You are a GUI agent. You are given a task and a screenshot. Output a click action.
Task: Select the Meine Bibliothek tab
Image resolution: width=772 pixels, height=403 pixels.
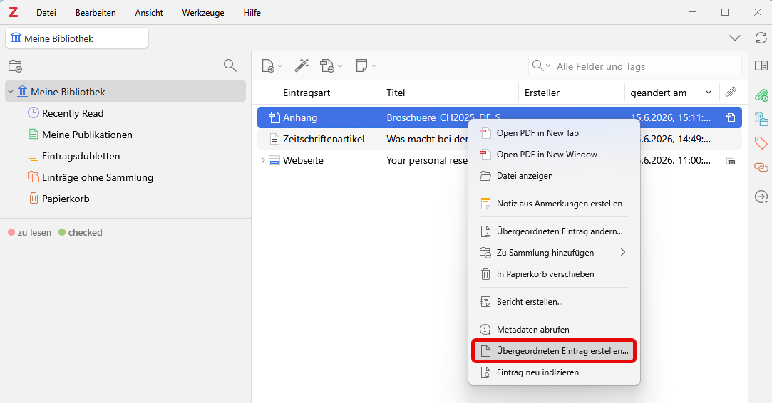(77, 38)
